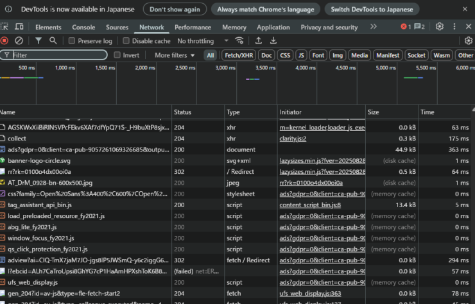Click the inspect element picker icon
The image size is (475, 304).
click(4, 27)
